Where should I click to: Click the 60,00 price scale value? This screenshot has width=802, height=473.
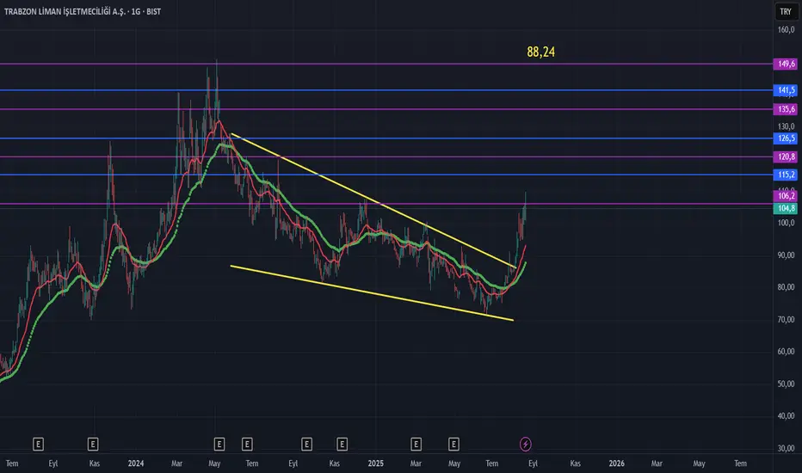pyautogui.click(x=787, y=351)
